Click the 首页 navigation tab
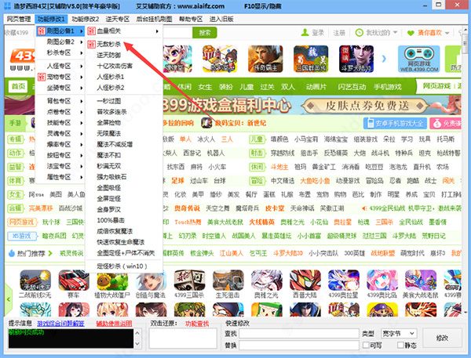 [x=18, y=85]
